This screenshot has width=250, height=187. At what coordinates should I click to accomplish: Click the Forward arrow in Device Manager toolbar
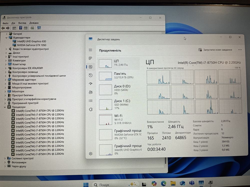[8, 28]
